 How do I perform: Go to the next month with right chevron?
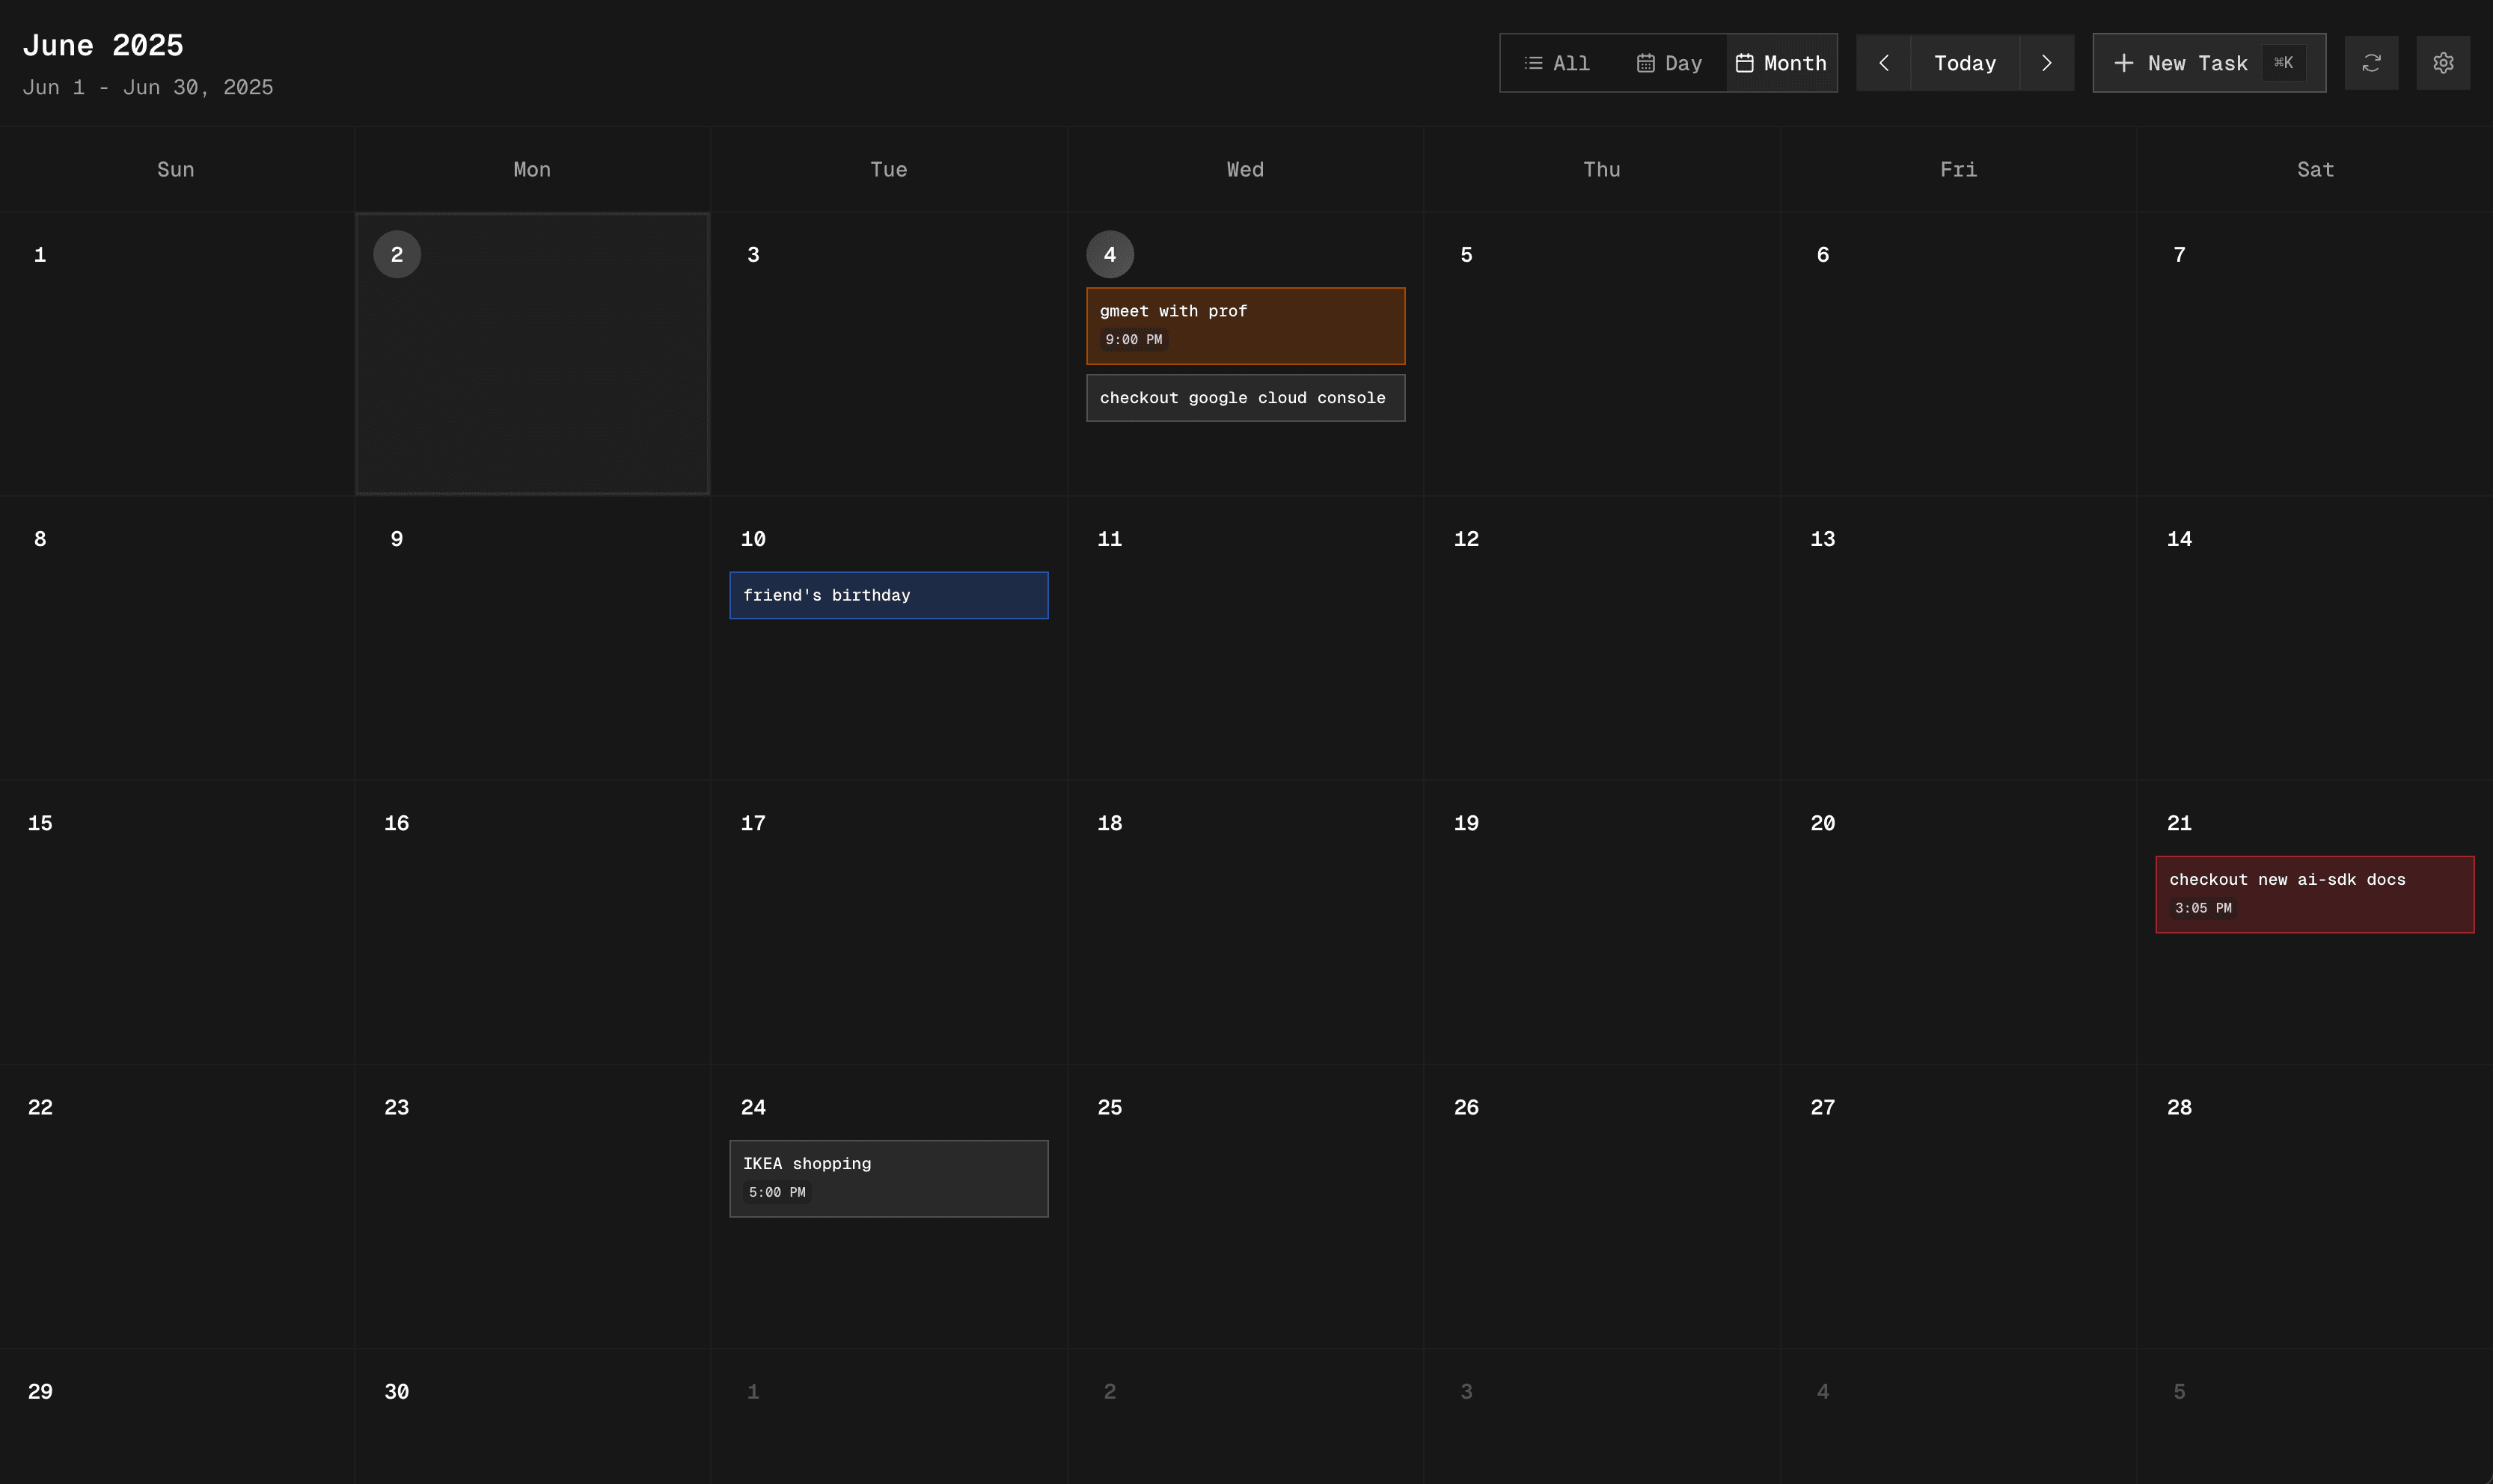click(x=2046, y=63)
